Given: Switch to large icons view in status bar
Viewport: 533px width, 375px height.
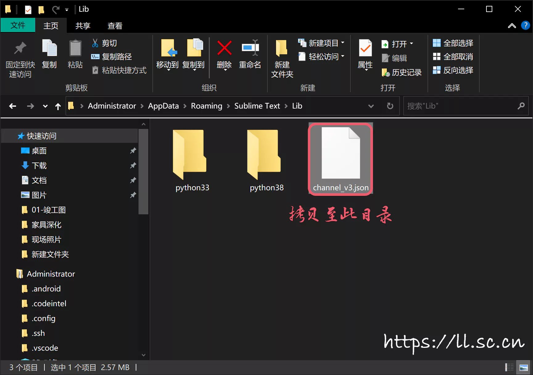Looking at the screenshot, I should click(523, 367).
